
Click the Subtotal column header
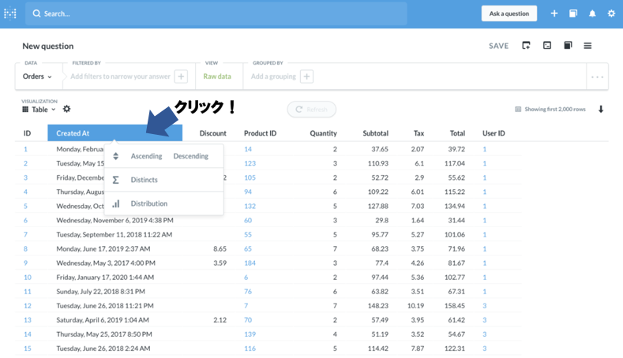375,133
